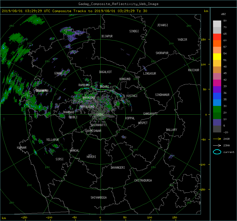Click the CHITRADURGA city label
The height and width of the screenshot is (221, 237).
143,181
